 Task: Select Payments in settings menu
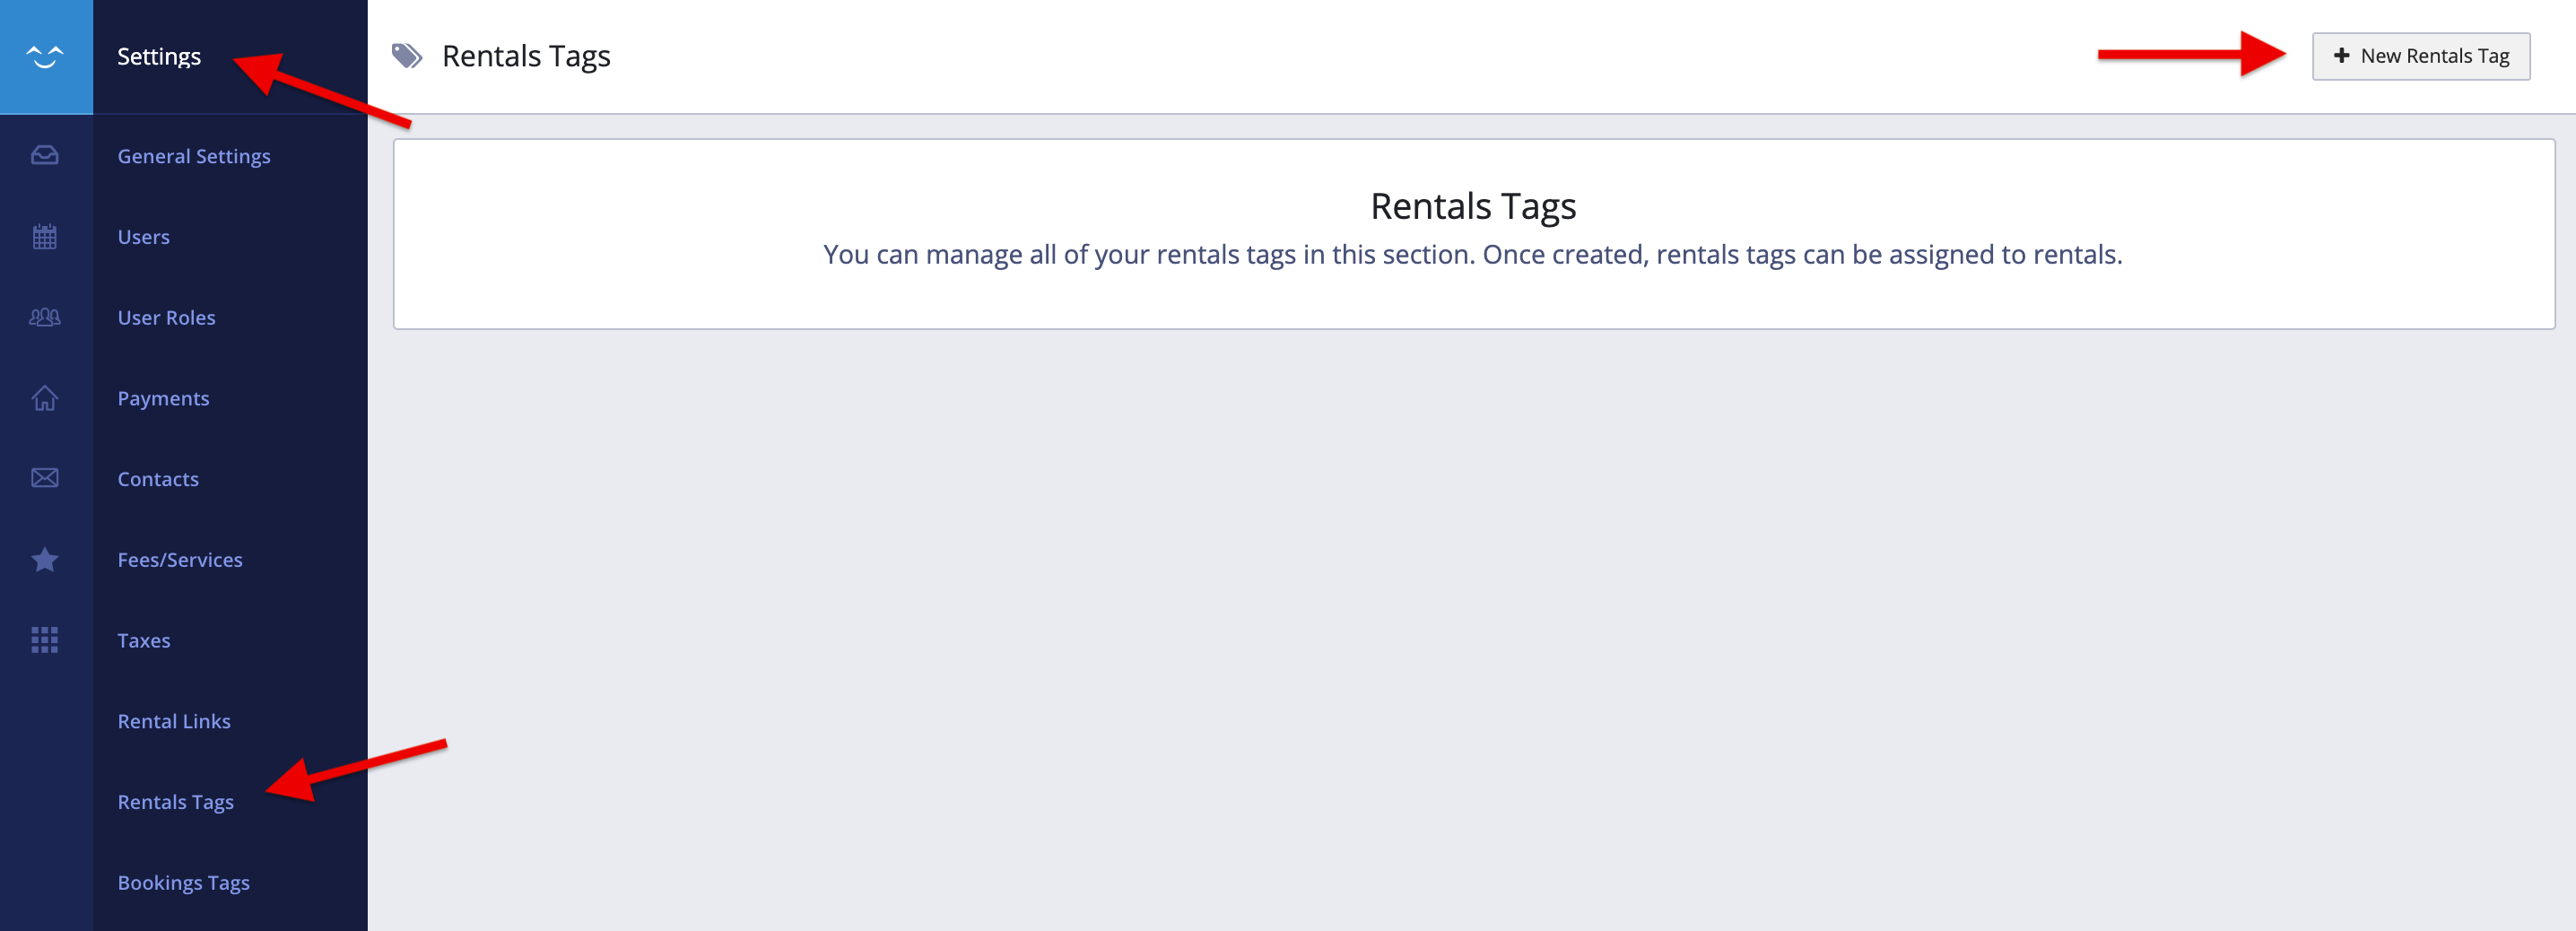[164, 398]
